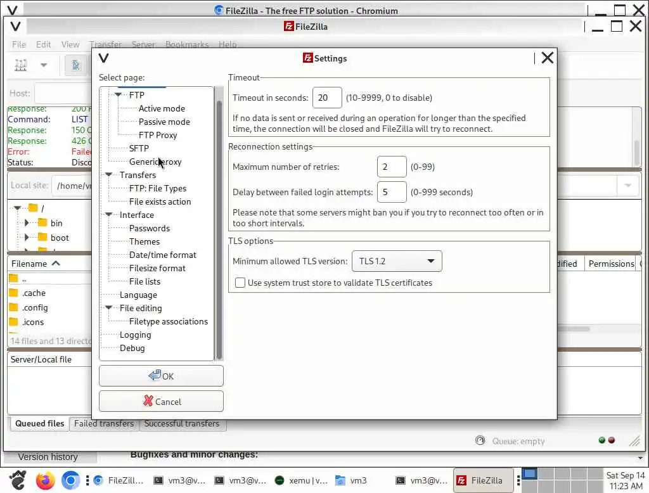
Task: Select Filesize format page
Action: 157,268
